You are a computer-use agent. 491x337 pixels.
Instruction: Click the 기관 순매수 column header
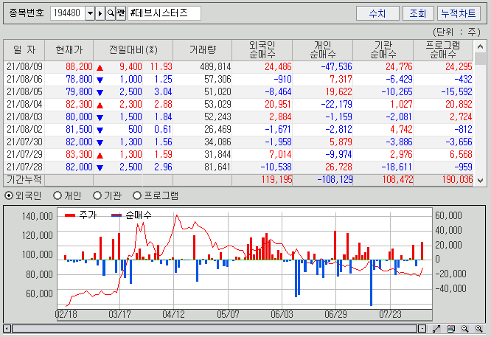coord(383,50)
